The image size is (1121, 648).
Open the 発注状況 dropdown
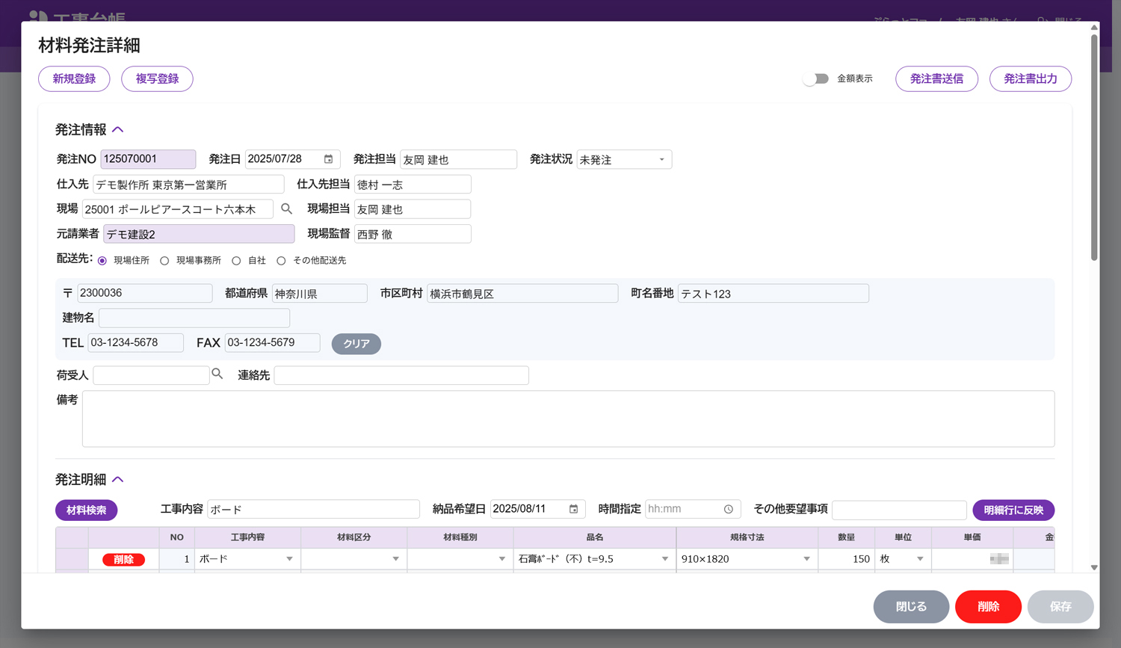click(x=624, y=160)
